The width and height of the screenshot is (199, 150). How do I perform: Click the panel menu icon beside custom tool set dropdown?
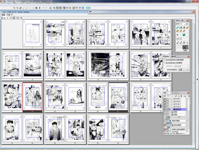pyautogui.click(x=187, y=24)
